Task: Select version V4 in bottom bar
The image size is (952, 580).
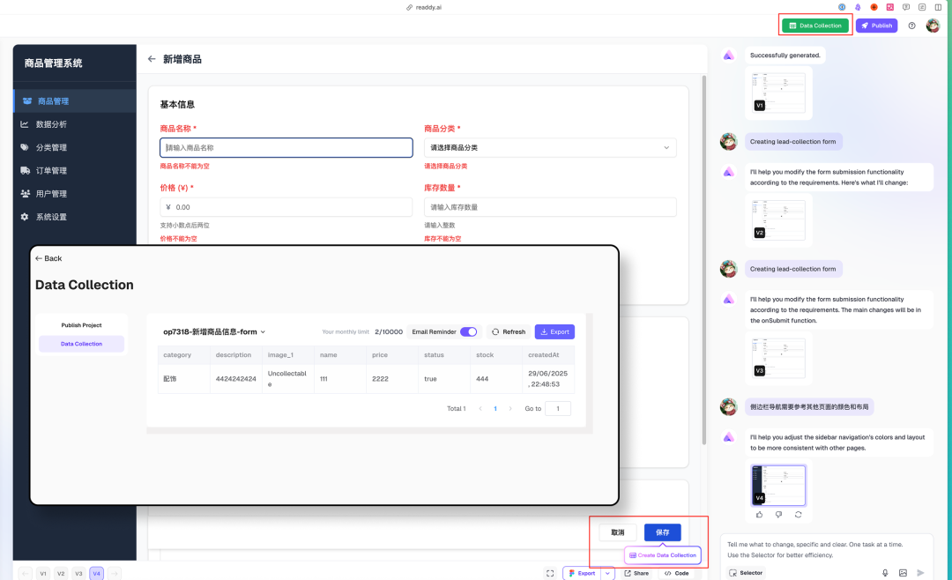Action: coord(97,573)
